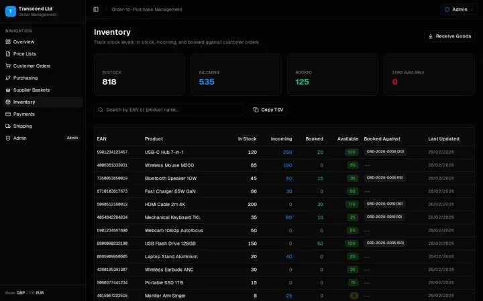Click available badge 170 for HDMI Cable

[352, 204]
